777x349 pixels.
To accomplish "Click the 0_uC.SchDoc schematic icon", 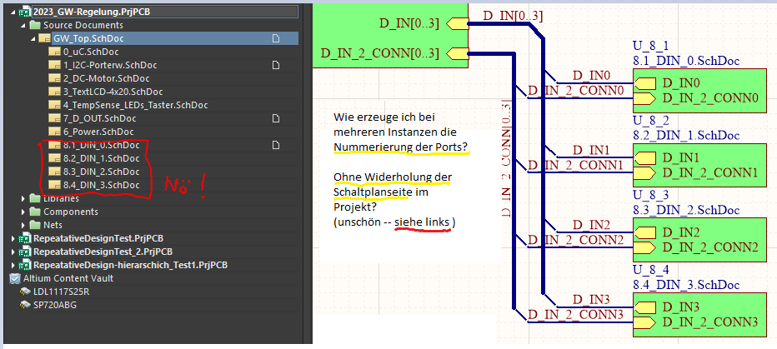I will click(x=53, y=52).
